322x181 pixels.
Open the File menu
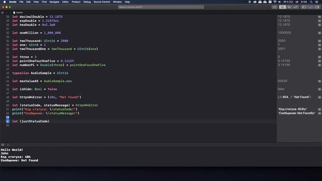point(21,2)
